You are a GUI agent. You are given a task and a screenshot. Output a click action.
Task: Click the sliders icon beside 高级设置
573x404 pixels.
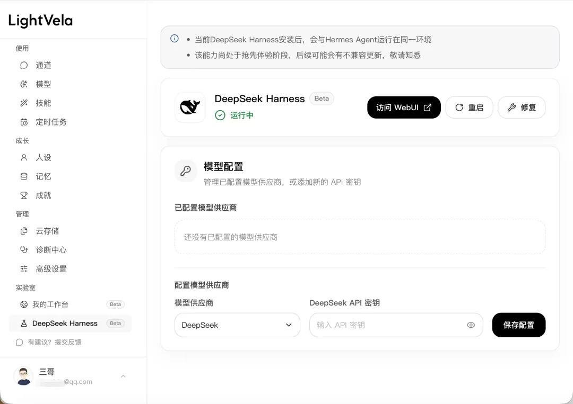tap(24, 269)
